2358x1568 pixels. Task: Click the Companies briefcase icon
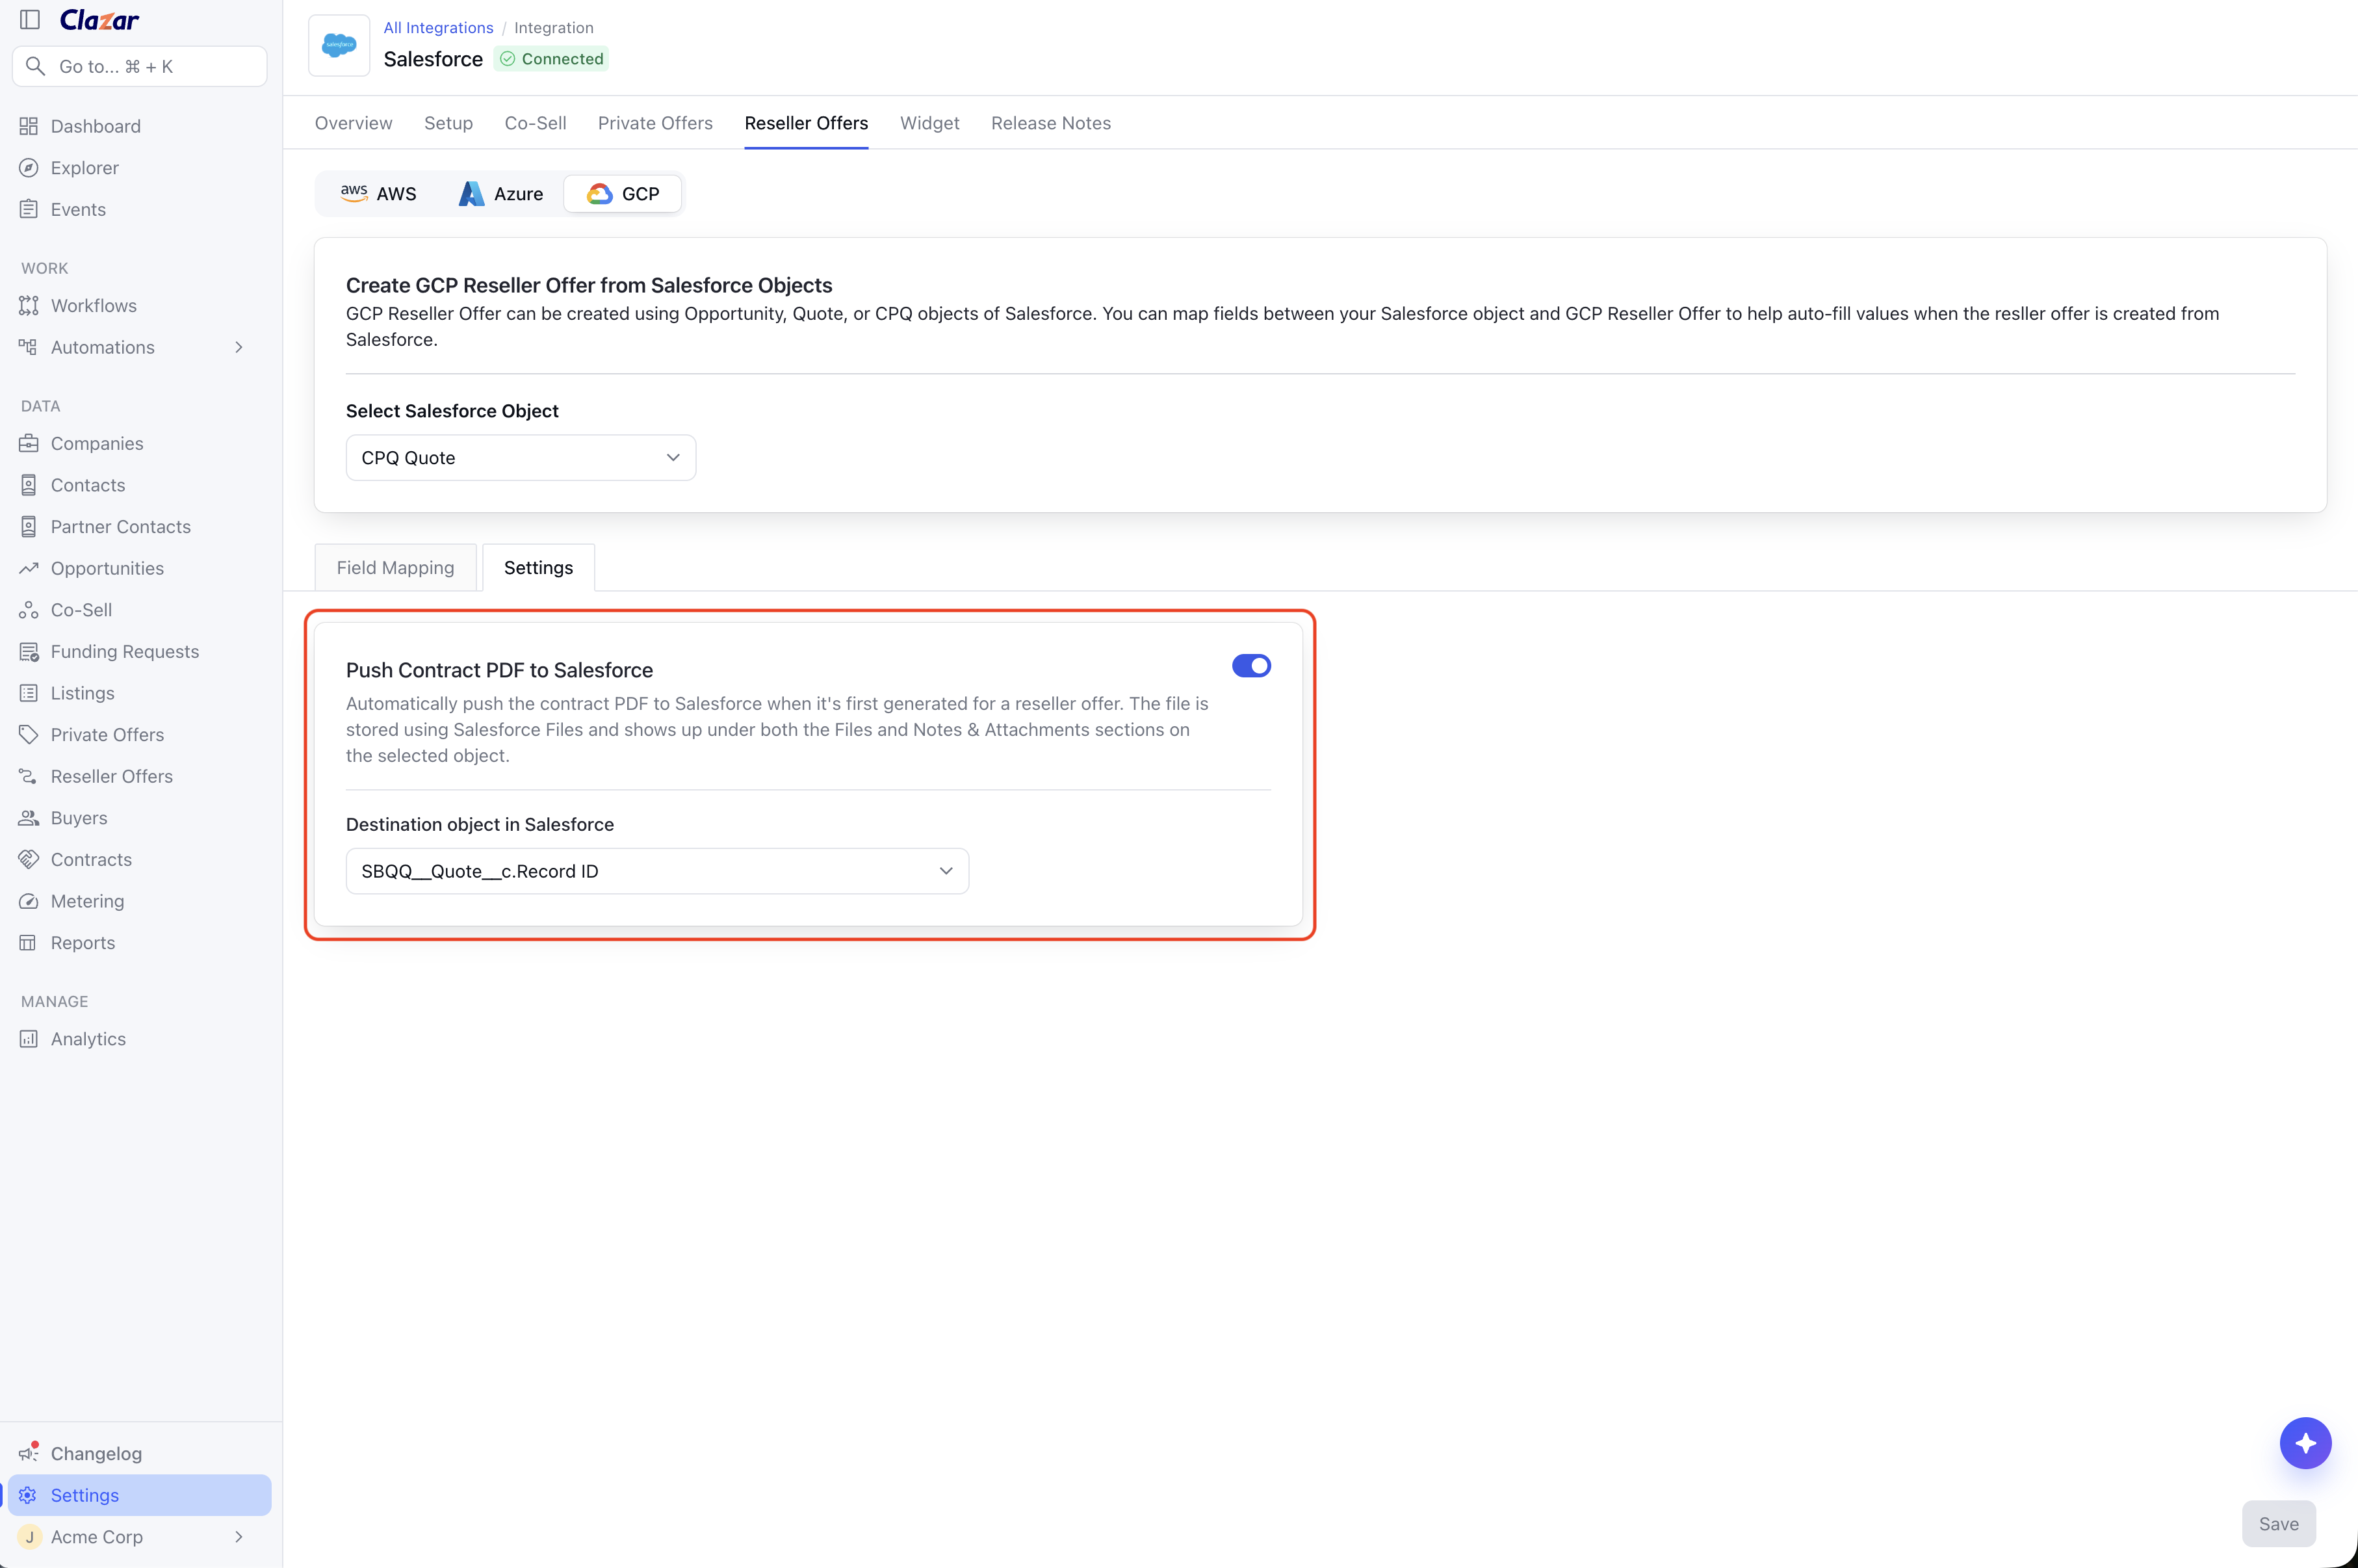29,443
